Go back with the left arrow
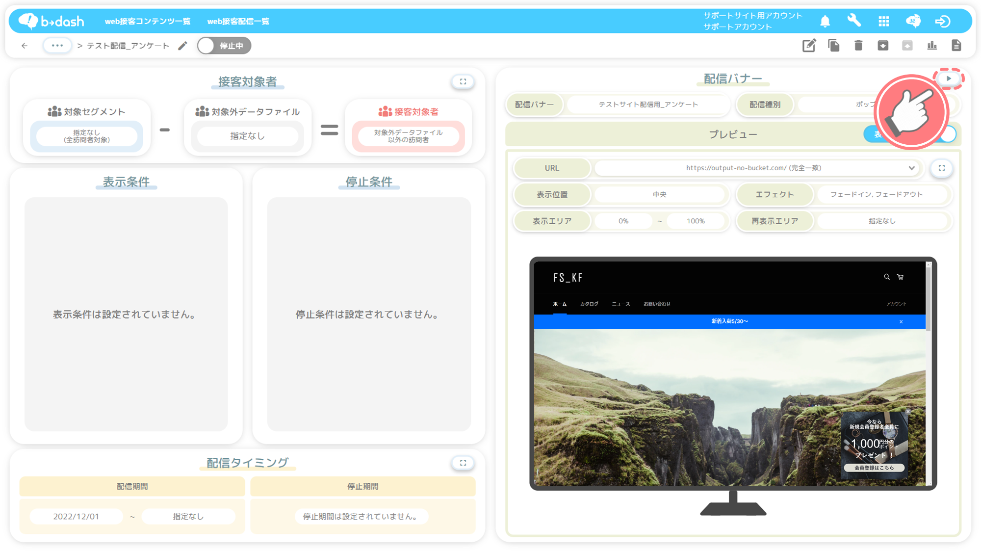The image size is (981, 552). click(25, 46)
